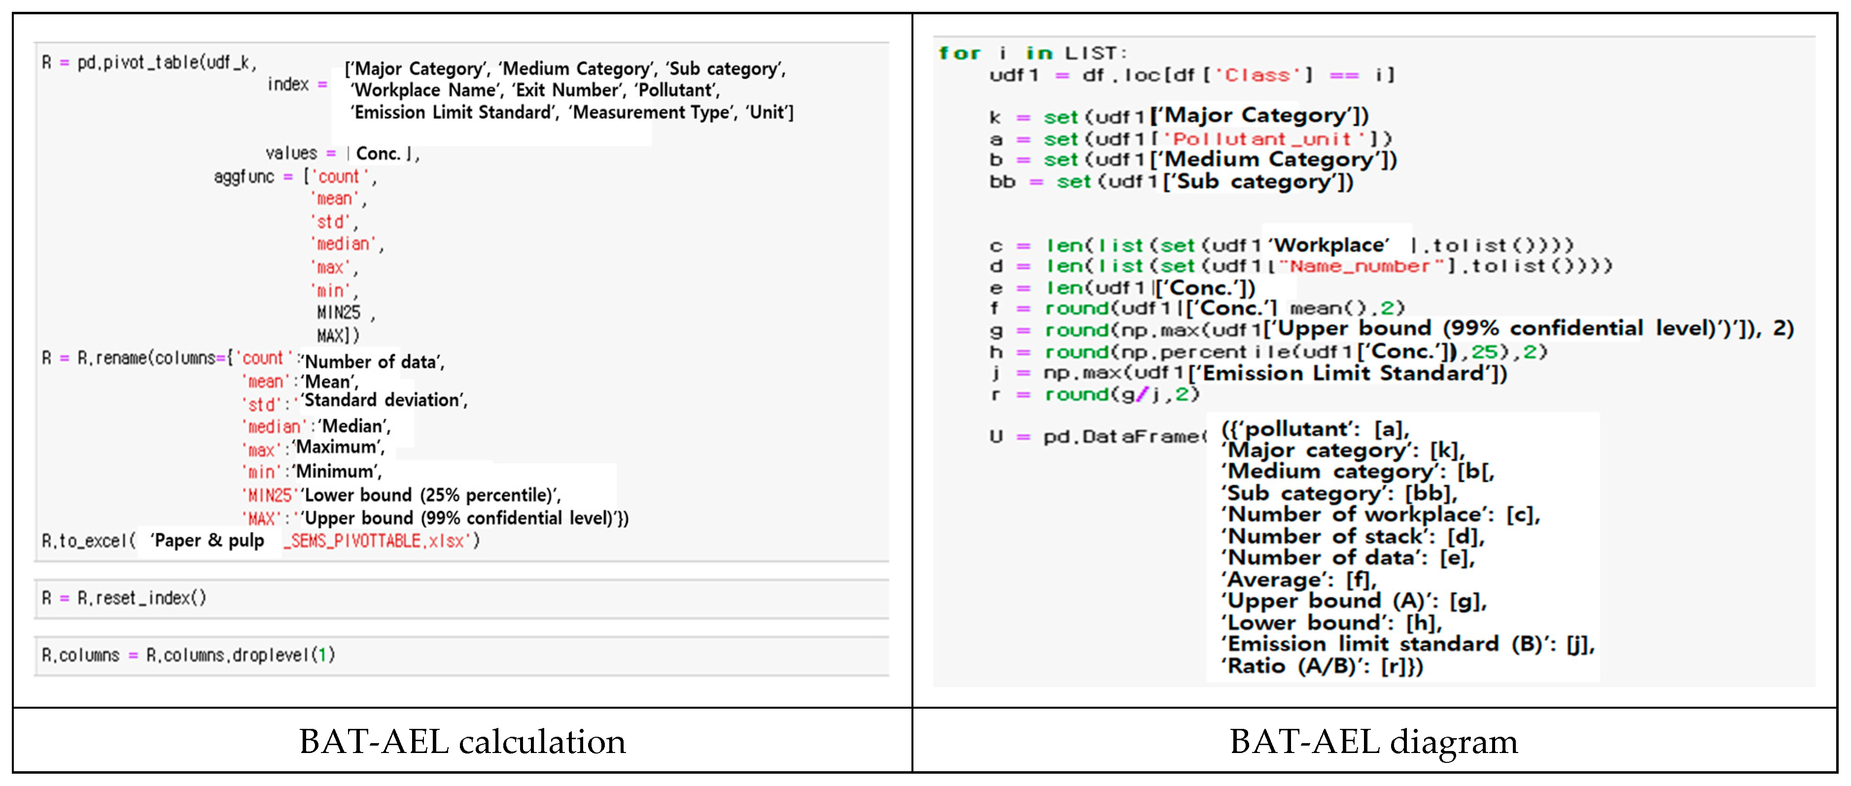
Task: Click the BAT-AEL diagram caption
Action: [x=1373, y=742]
